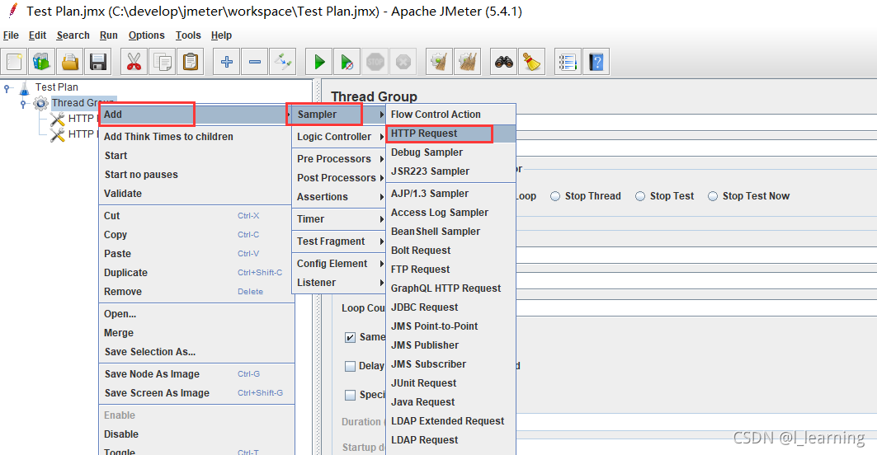Click Save Node As Image entry

click(x=196, y=374)
